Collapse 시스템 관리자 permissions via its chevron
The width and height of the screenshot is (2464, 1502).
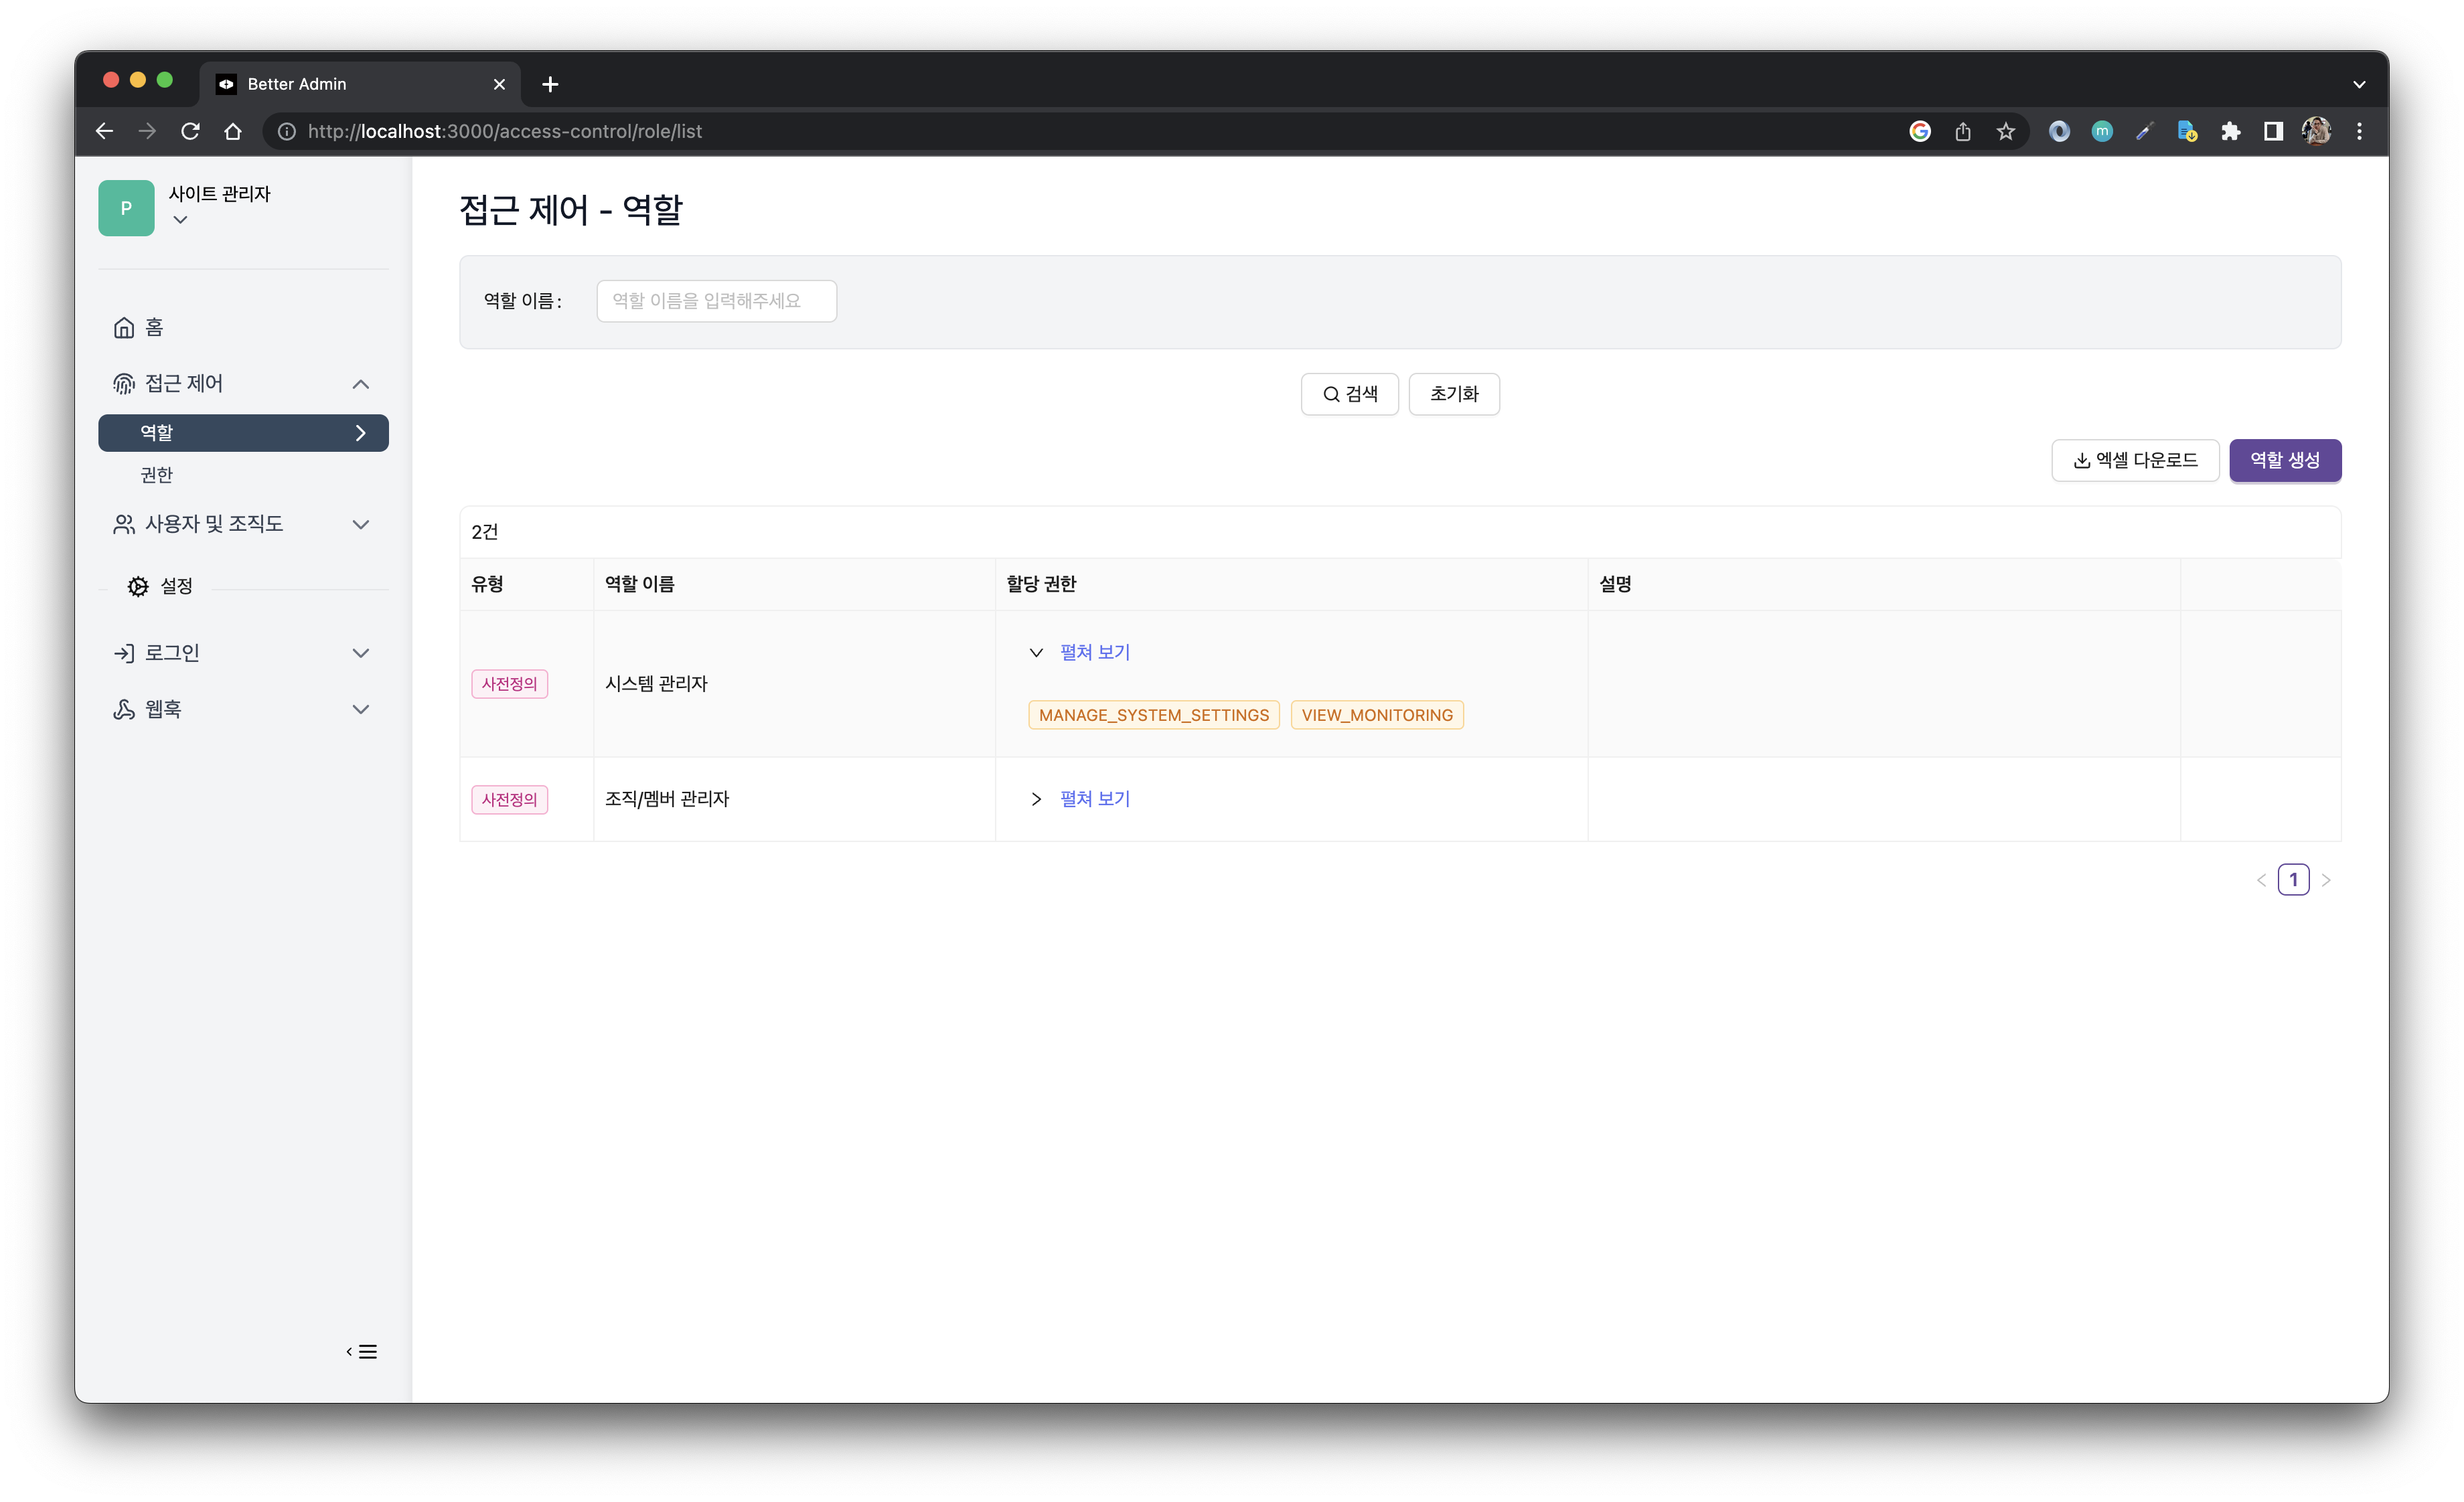[1036, 651]
